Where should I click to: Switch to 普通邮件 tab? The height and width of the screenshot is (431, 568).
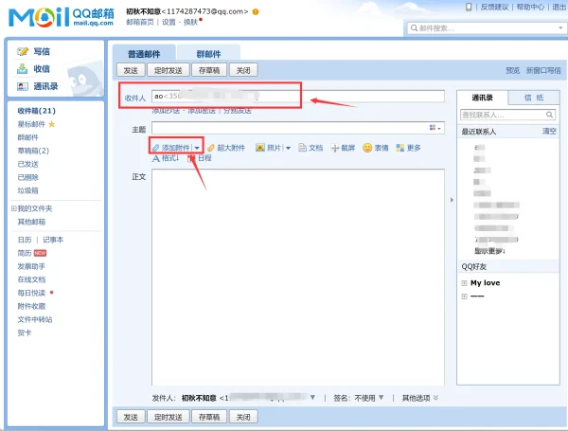(144, 53)
